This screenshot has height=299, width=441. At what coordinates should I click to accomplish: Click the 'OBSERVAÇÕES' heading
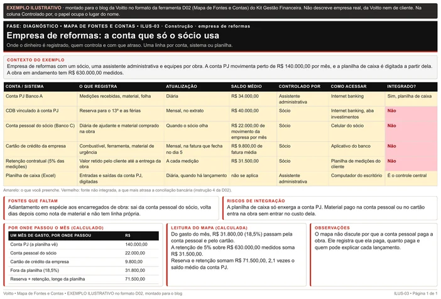pos(332,228)
